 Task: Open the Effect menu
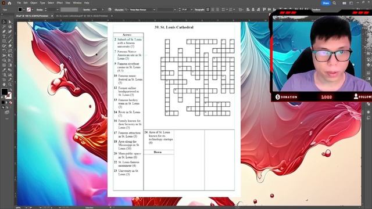click(x=59, y=3)
